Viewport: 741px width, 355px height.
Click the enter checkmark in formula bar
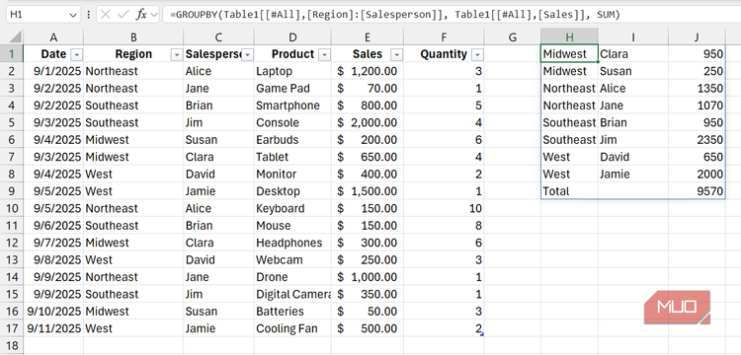point(123,15)
